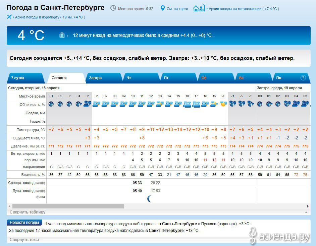Click the 'Давление, мм рт. ст.' row label

coord(28,146)
